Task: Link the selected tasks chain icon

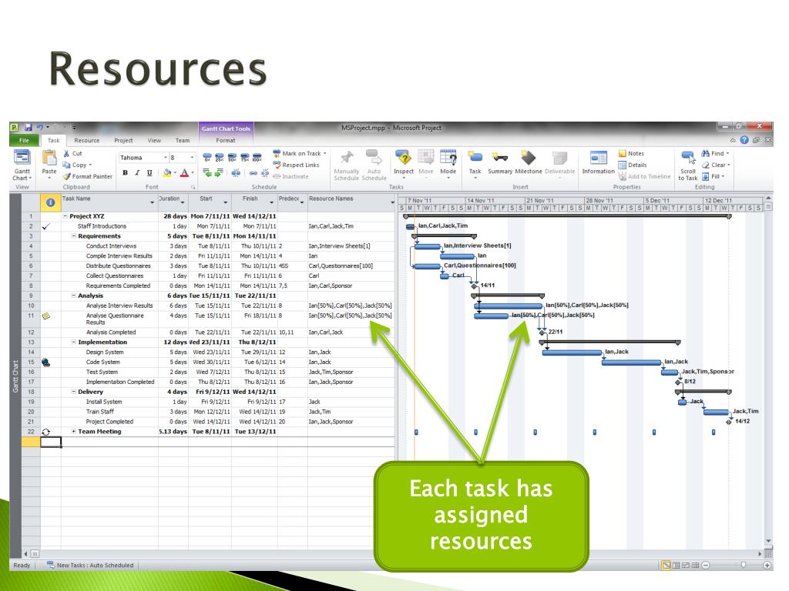Action: [253, 173]
